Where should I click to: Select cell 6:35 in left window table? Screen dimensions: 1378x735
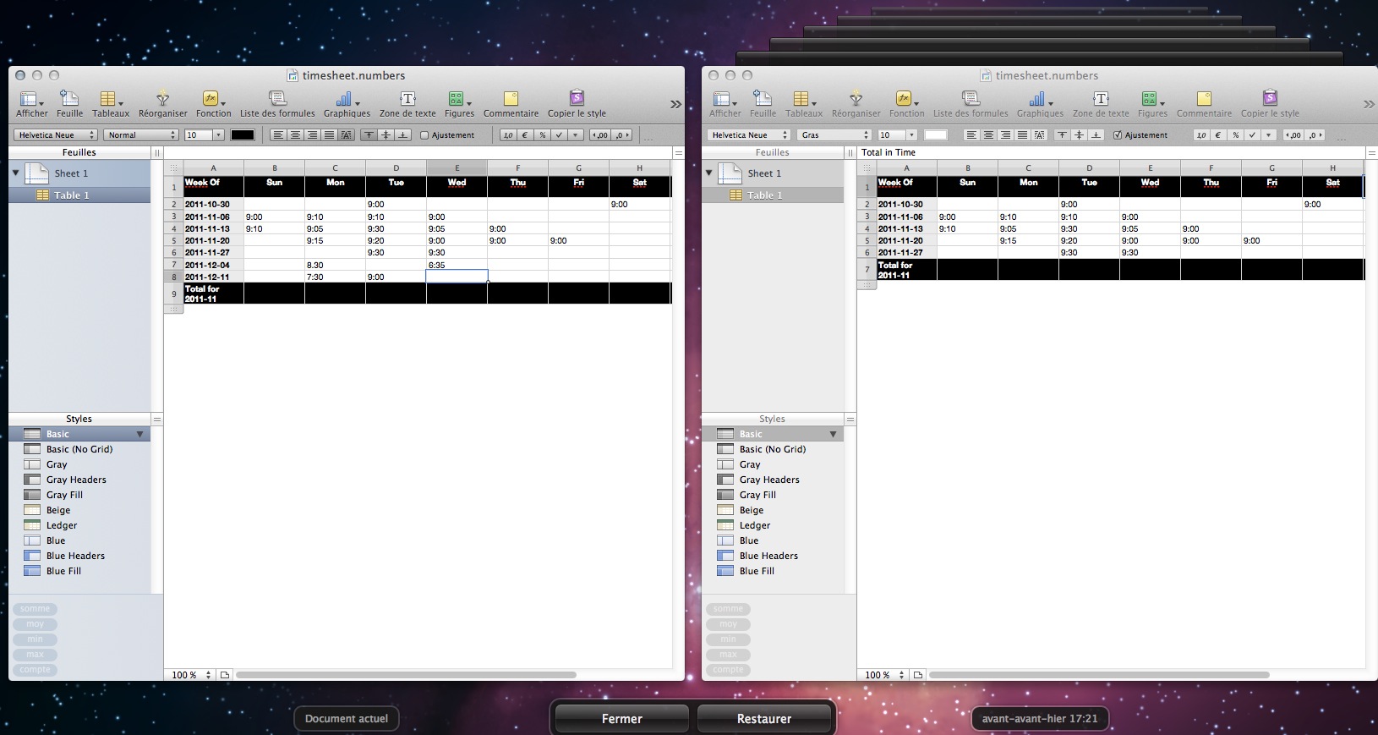pos(457,265)
